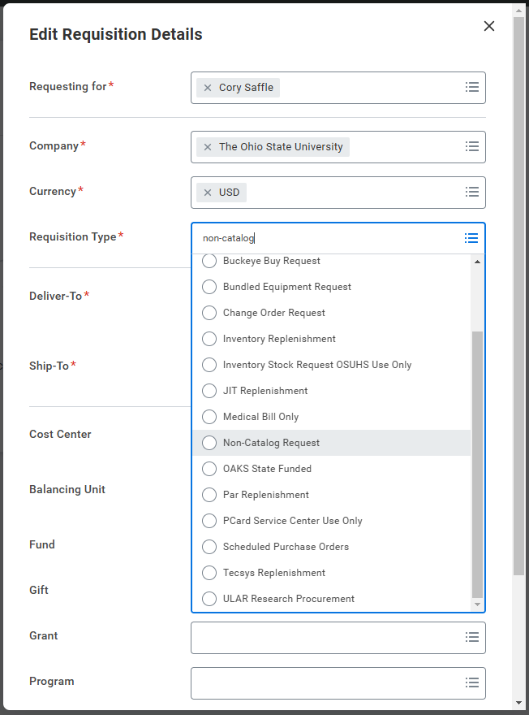Viewport: 529px width, 715px height.
Task: Select Change Order Request radio option
Action: click(x=209, y=313)
